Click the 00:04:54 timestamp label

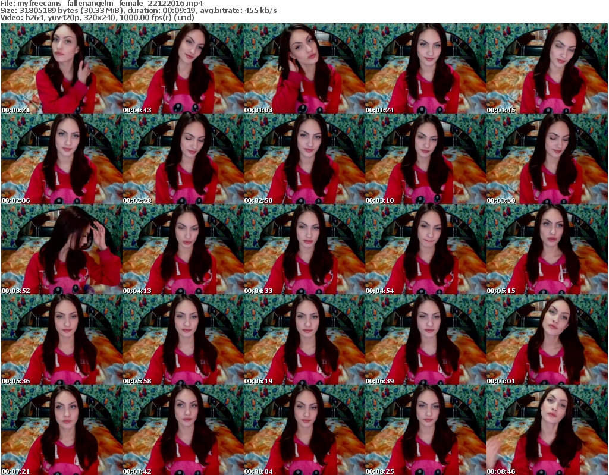coord(380,291)
